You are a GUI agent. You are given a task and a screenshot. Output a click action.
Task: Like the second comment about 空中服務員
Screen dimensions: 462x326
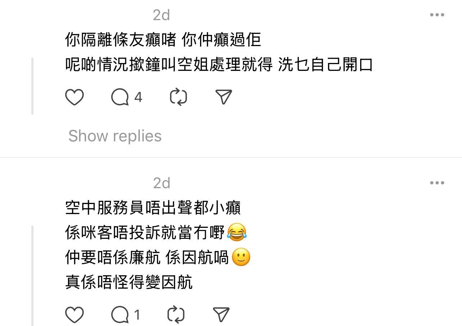click(74, 315)
